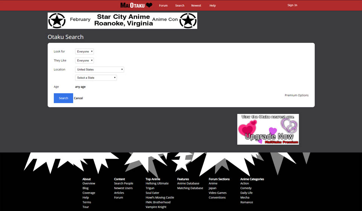Open the United States location dropdown
Viewport: 362px width, 211px height.
[x=100, y=70]
